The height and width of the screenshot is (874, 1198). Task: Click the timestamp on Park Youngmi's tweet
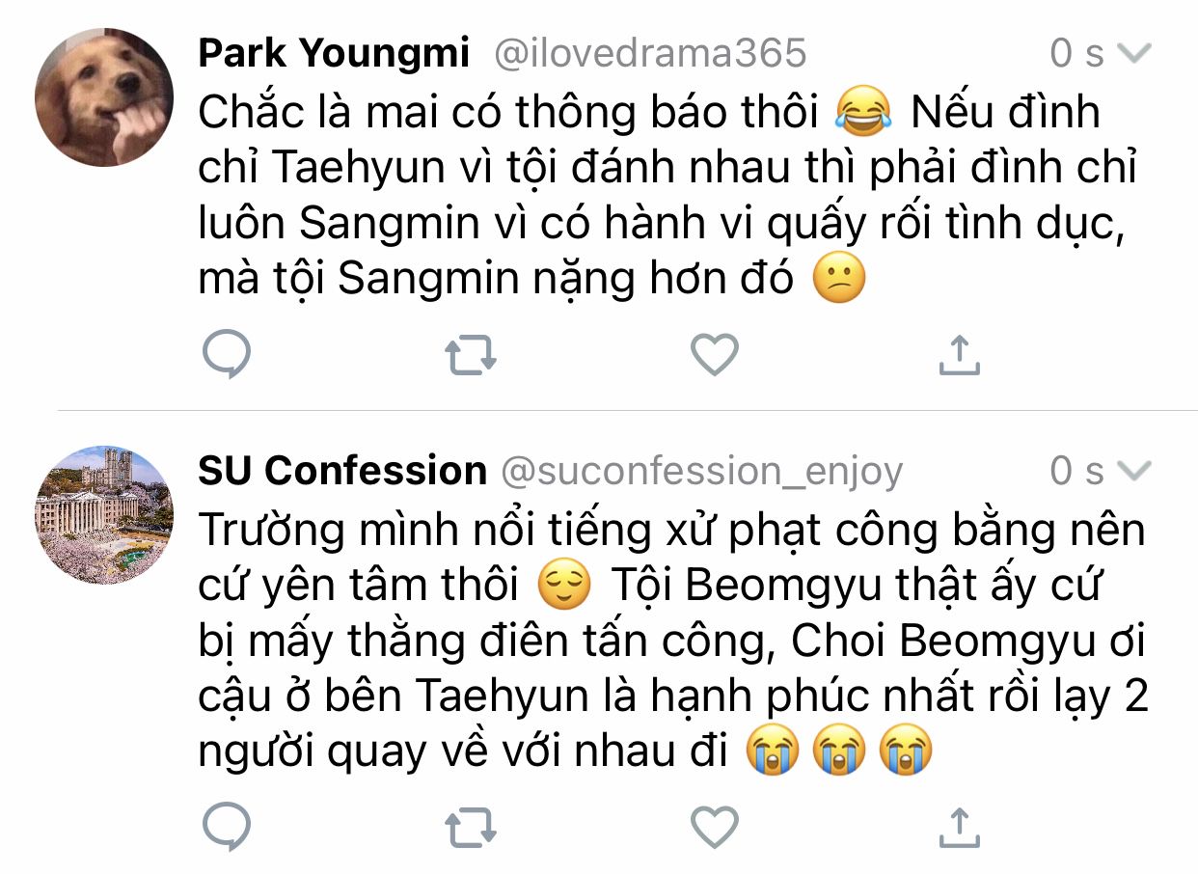pos(1076,53)
